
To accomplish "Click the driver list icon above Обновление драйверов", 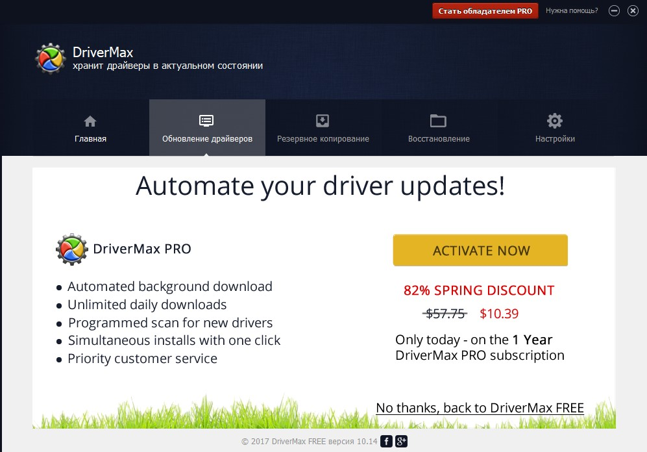I will pyautogui.click(x=206, y=121).
